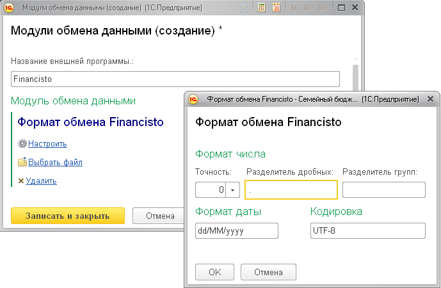Viewport: 441px width, 288px height.
Task: Expand the Точность dropdown arrow
Action: click(233, 190)
